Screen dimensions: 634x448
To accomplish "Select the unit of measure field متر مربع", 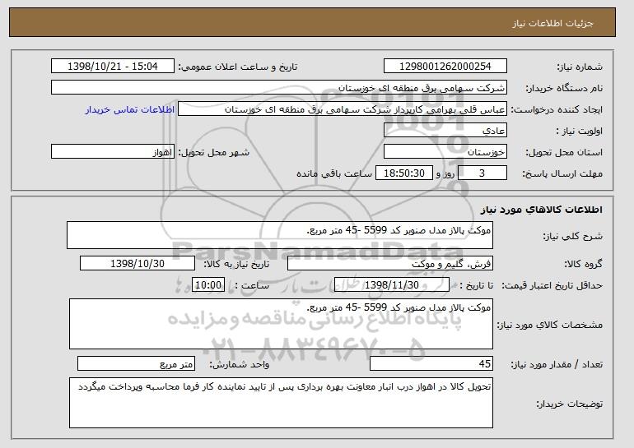I will click(x=136, y=363).
